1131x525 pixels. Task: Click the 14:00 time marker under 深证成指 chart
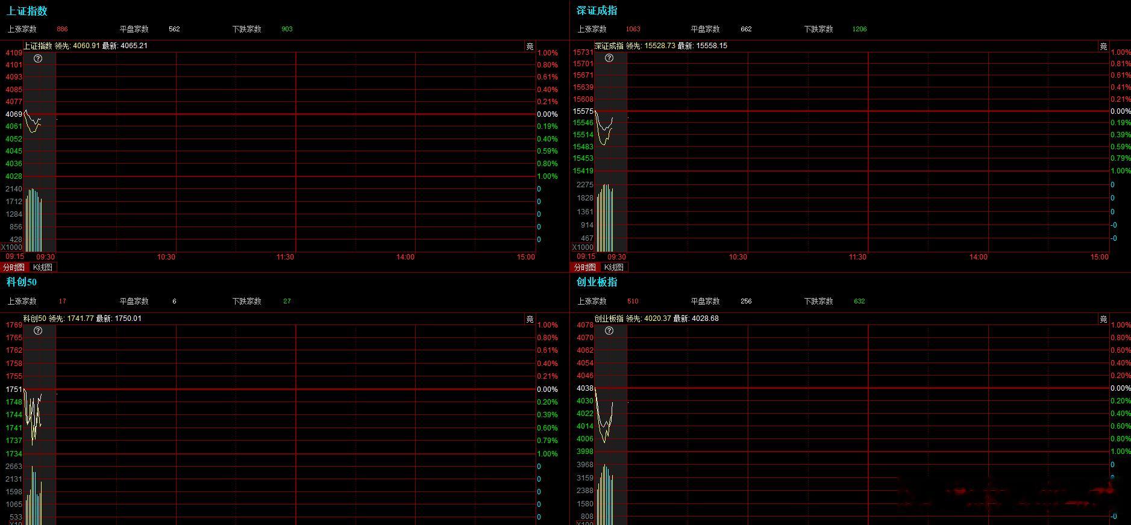point(979,257)
